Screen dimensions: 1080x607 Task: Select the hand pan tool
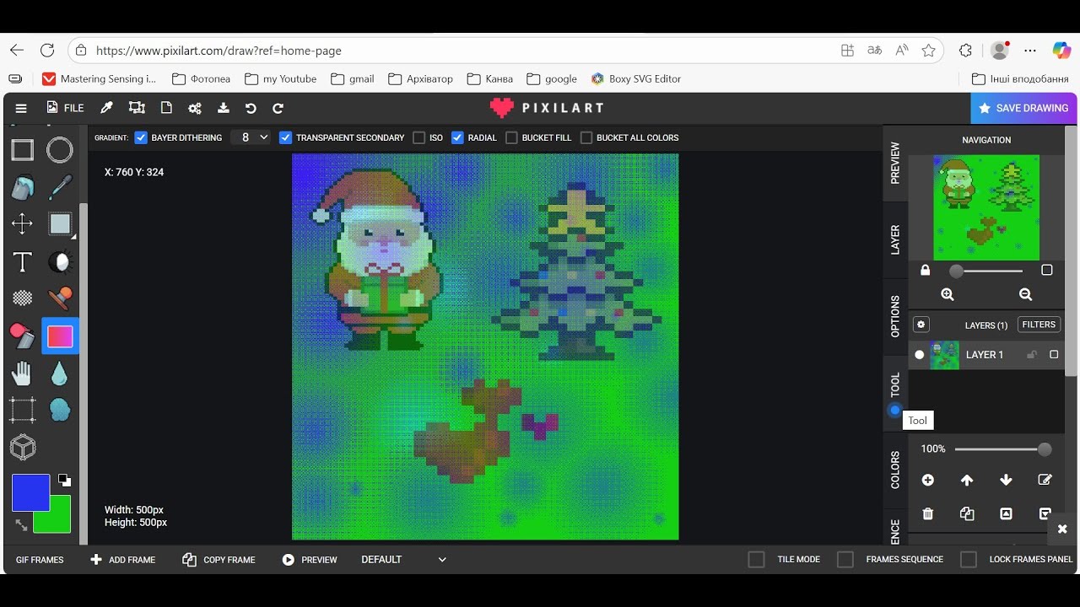pos(22,373)
